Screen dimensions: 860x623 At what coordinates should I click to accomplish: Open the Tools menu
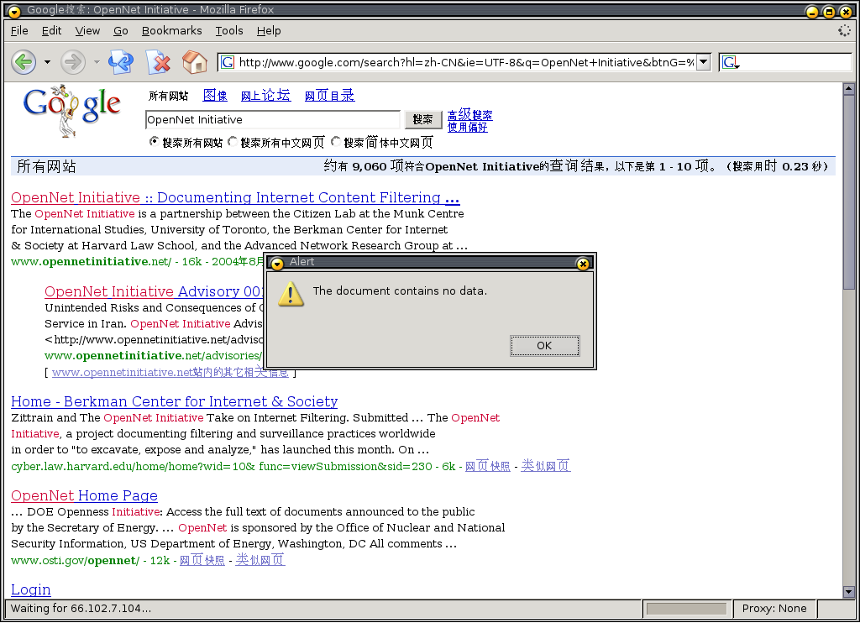[x=228, y=31]
